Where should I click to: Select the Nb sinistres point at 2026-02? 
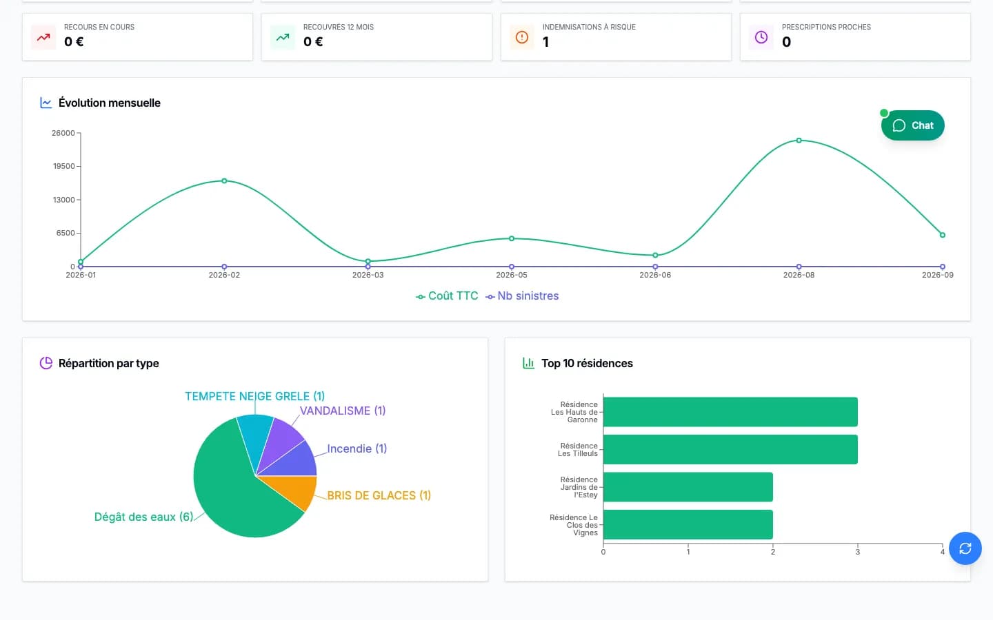[x=224, y=267]
